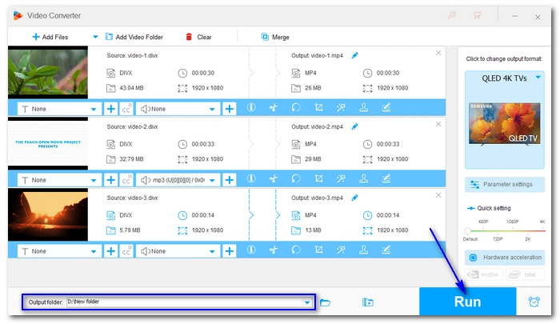
Task: Open the register key icon
Action: click(x=452, y=15)
